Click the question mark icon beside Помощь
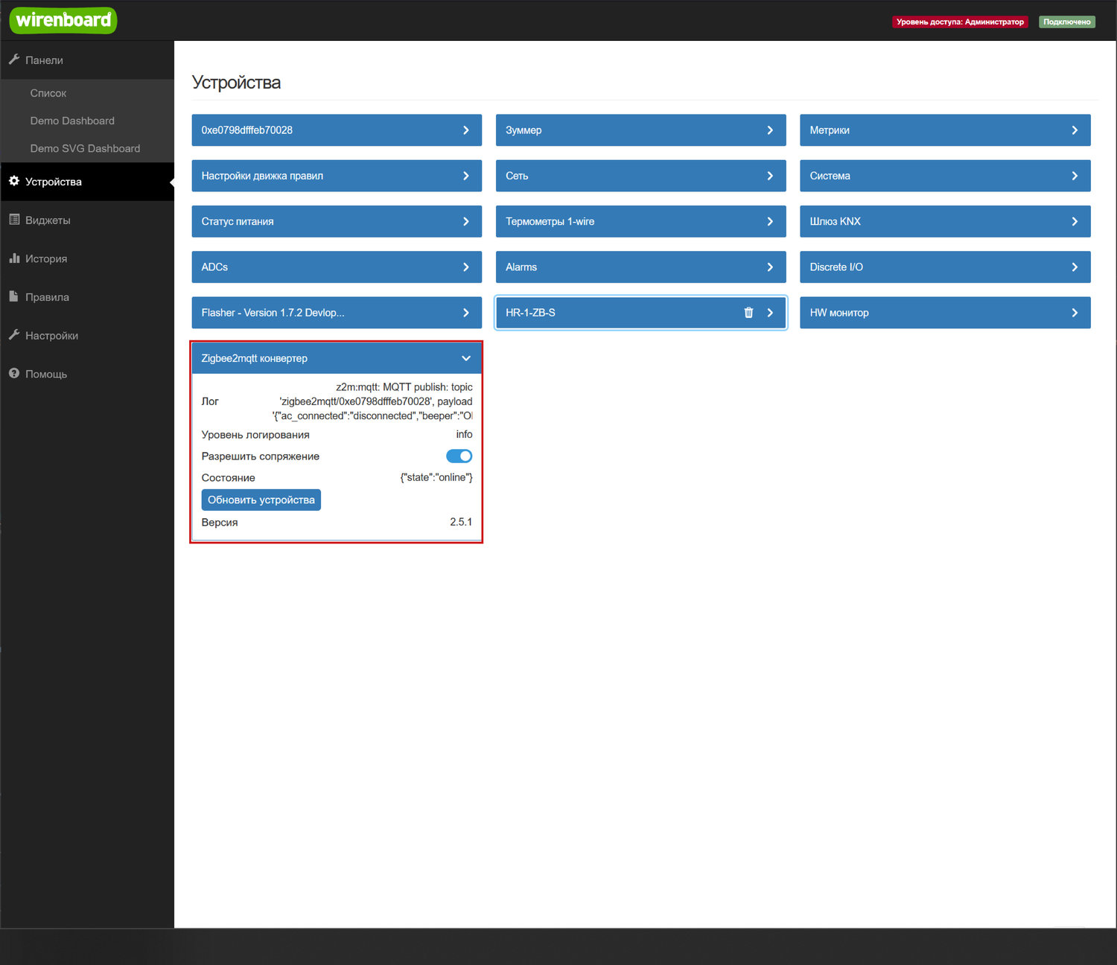The image size is (1117, 965). 14,373
